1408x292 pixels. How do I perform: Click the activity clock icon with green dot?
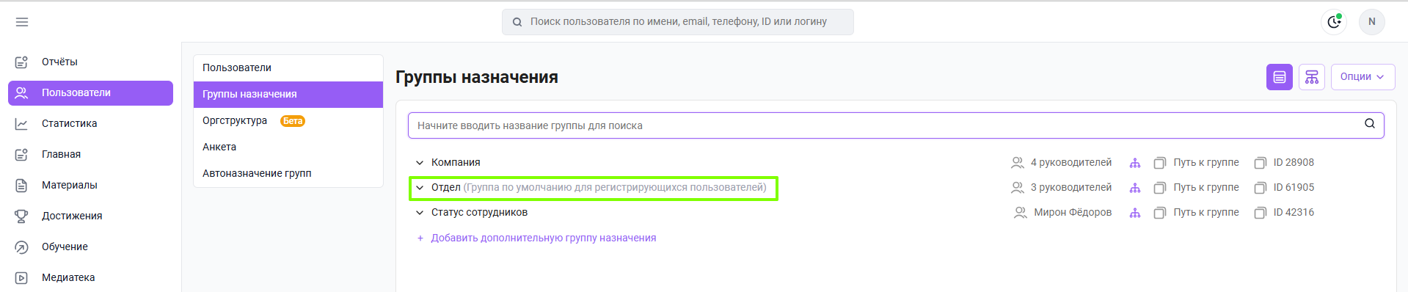tap(1335, 21)
